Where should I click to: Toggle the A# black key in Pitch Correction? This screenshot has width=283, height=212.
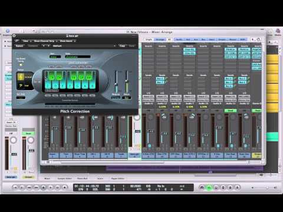click(89, 76)
